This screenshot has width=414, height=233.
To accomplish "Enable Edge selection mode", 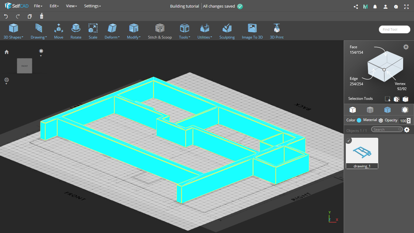I will (x=356, y=81).
